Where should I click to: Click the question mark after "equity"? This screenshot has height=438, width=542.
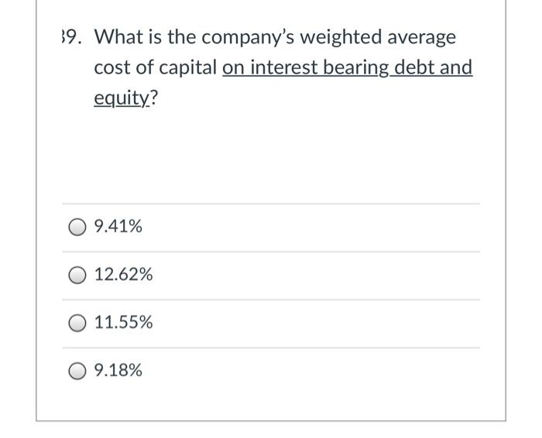[x=154, y=98]
